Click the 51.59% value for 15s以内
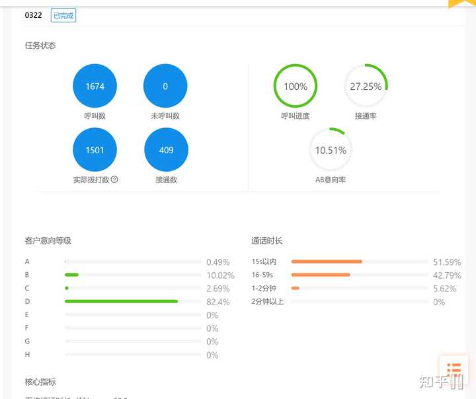This screenshot has width=476, height=399. tap(447, 262)
